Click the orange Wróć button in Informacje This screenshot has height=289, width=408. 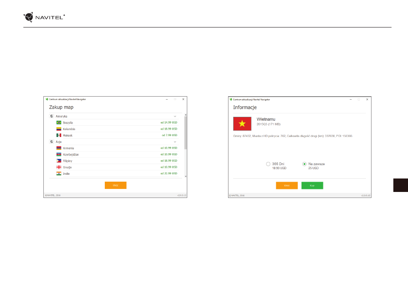(x=287, y=186)
